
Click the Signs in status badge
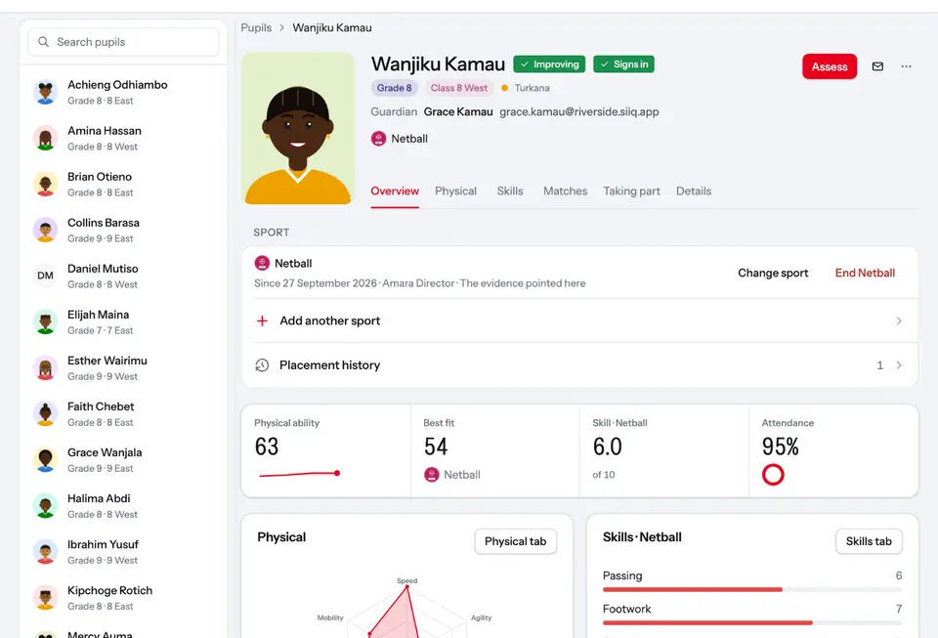click(x=624, y=64)
